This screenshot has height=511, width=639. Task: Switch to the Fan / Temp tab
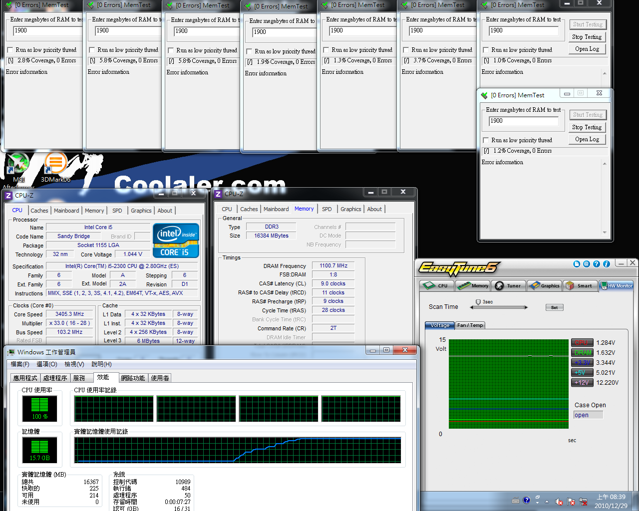[x=470, y=325]
